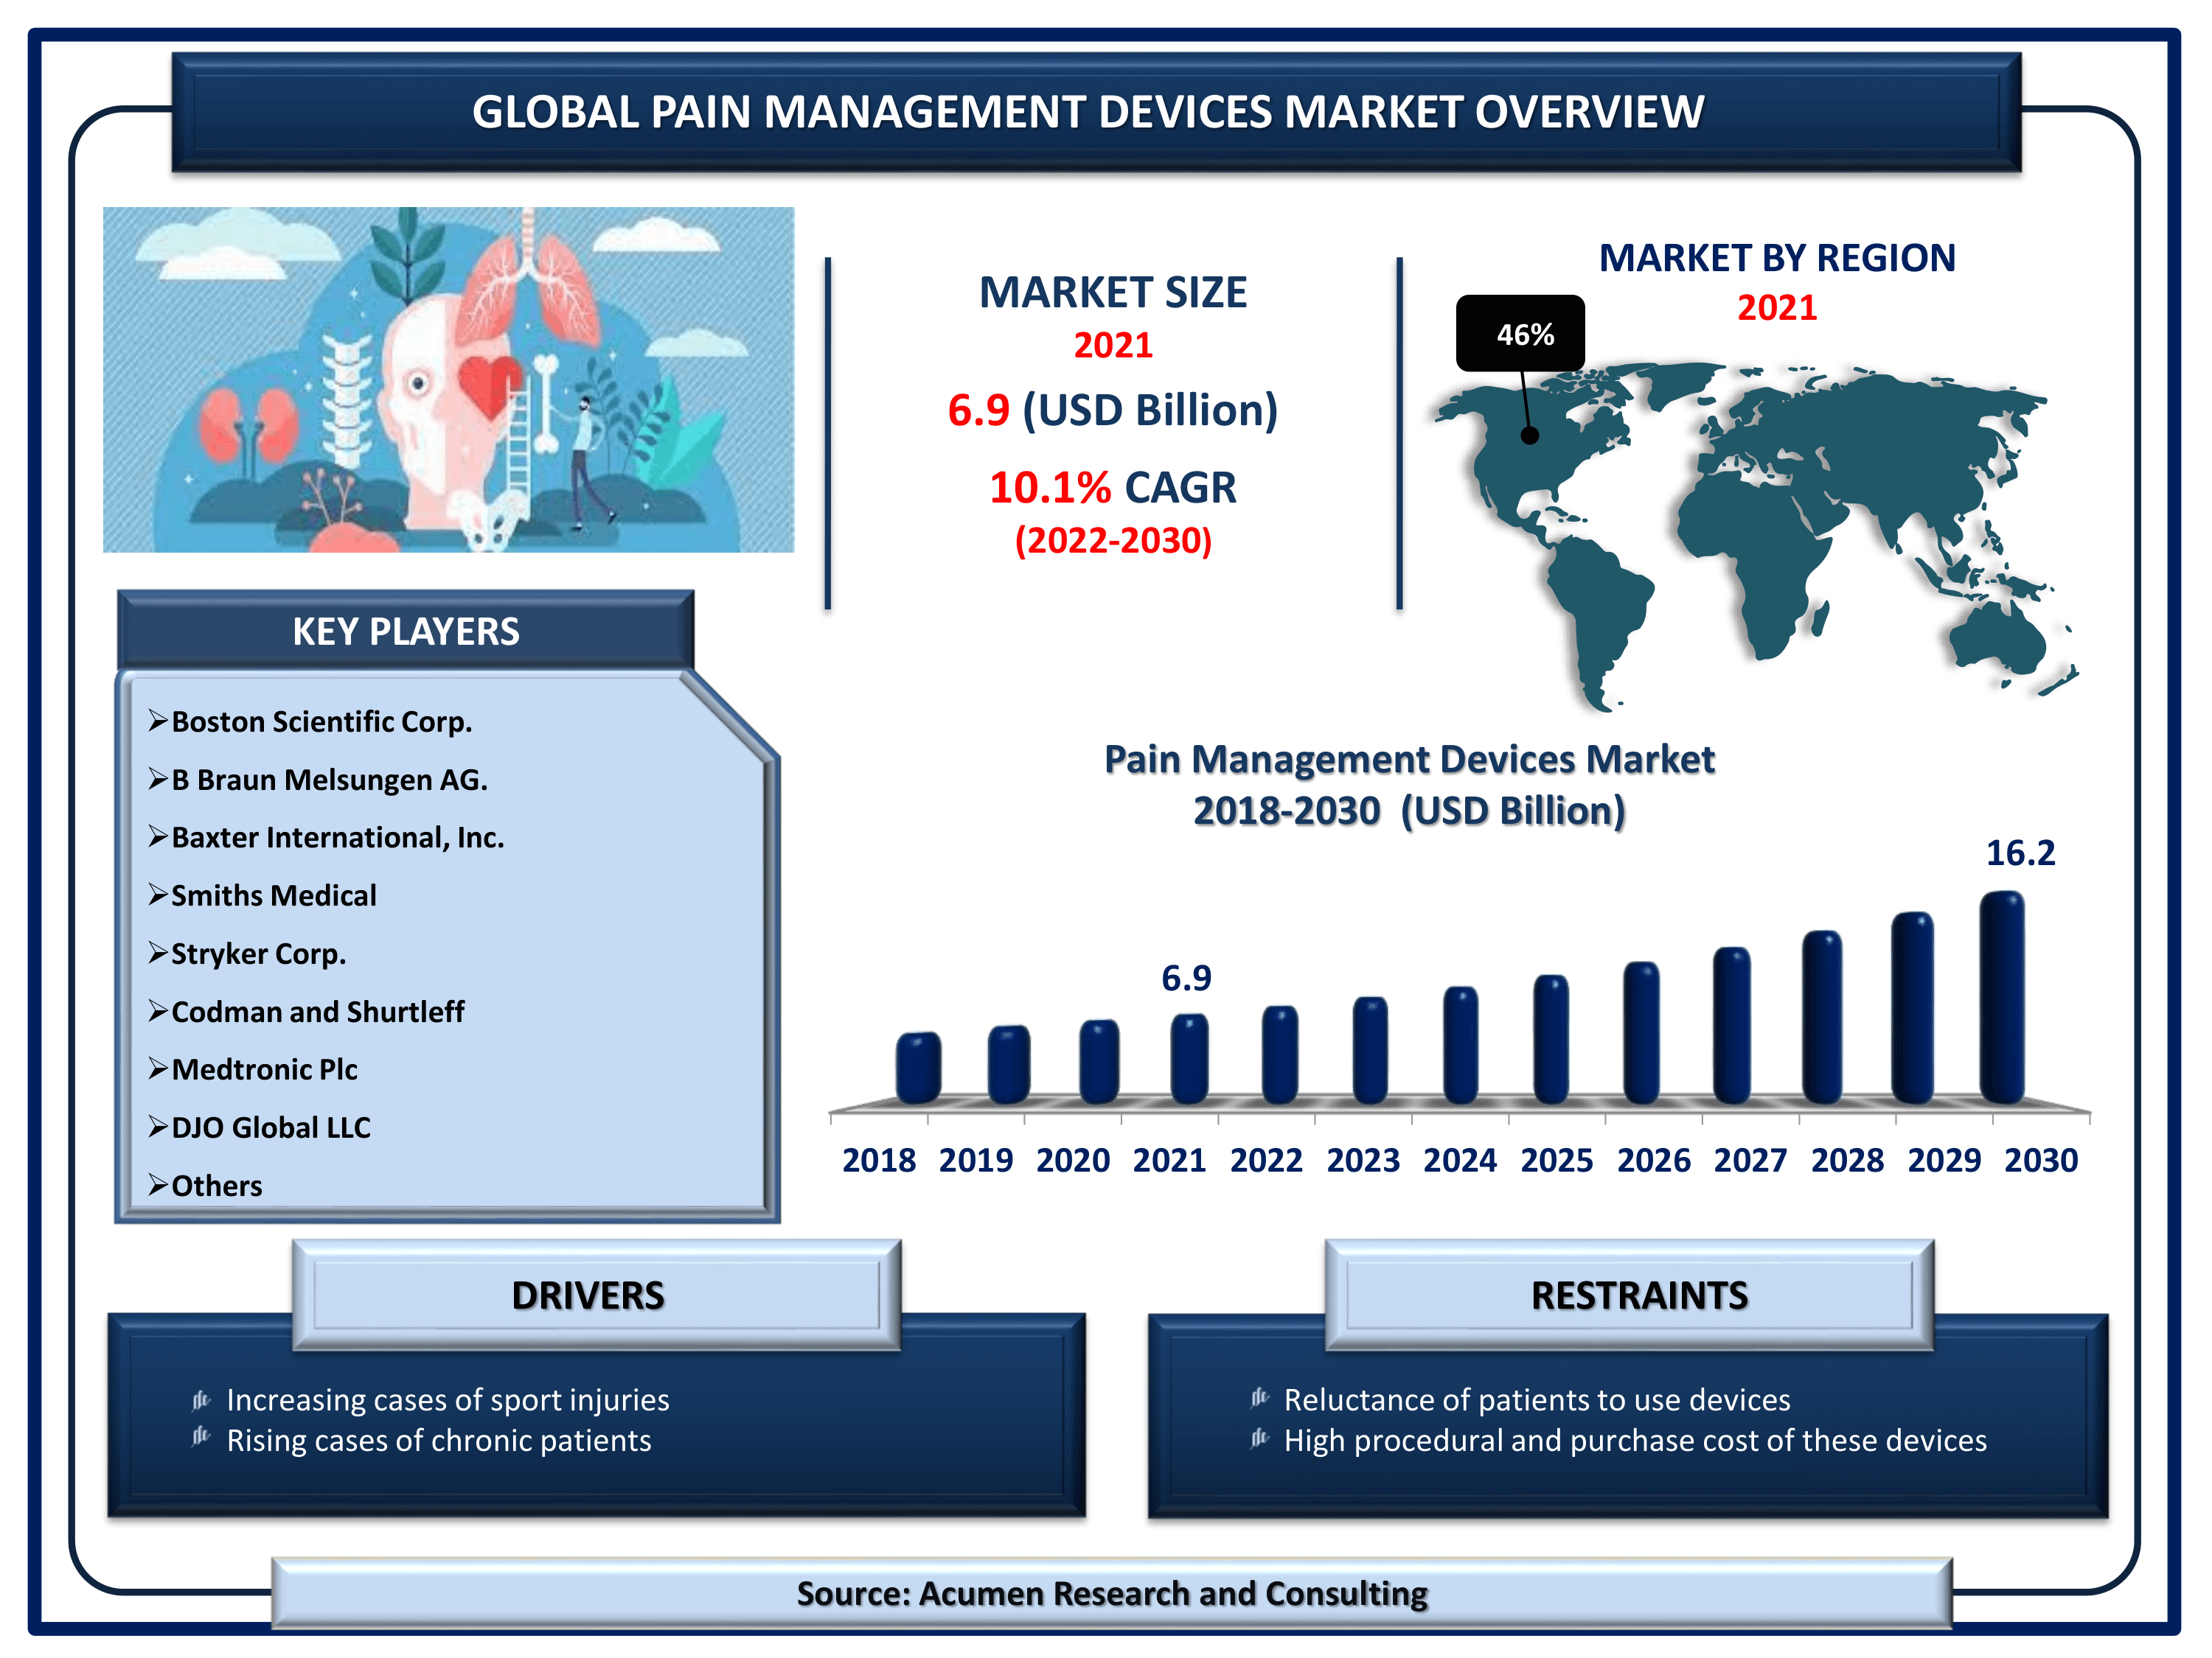This screenshot has width=2212, height=1658.
Task: Click the RESTRAINTS header box
Action: [1638, 1294]
